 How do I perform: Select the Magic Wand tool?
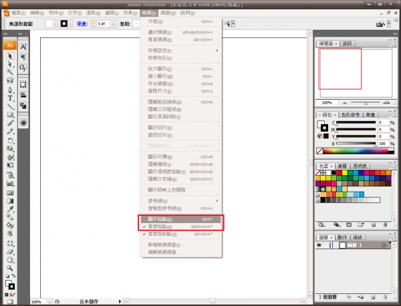tap(10, 72)
